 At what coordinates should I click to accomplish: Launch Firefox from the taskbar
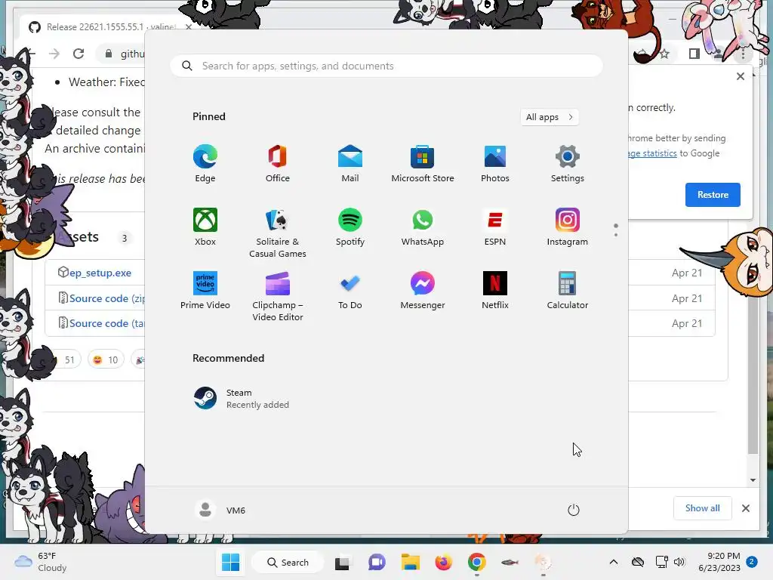click(x=444, y=562)
